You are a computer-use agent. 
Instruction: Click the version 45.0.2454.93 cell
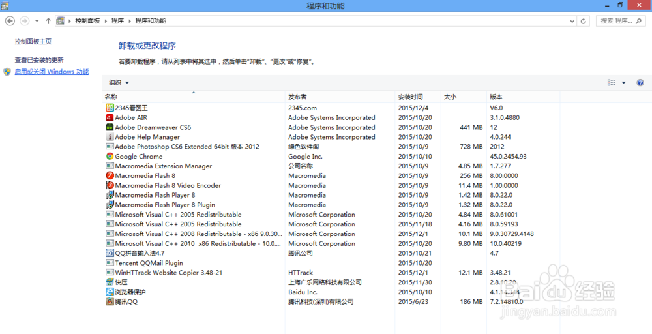tap(509, 157)
